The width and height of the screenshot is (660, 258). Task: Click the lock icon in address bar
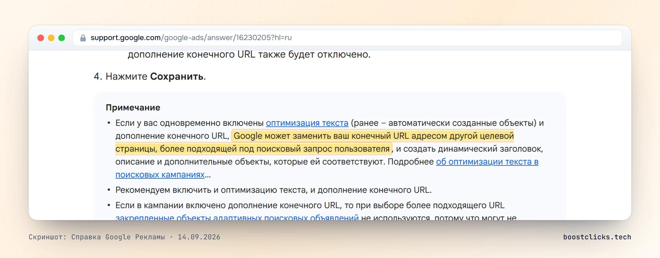pos(83,38)
